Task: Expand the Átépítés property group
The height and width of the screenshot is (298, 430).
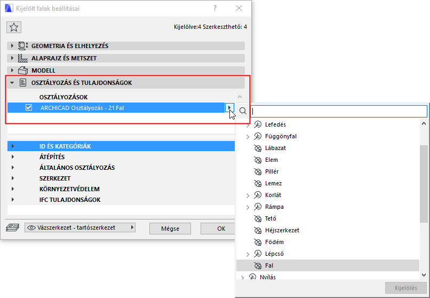Action: [13, 157]
